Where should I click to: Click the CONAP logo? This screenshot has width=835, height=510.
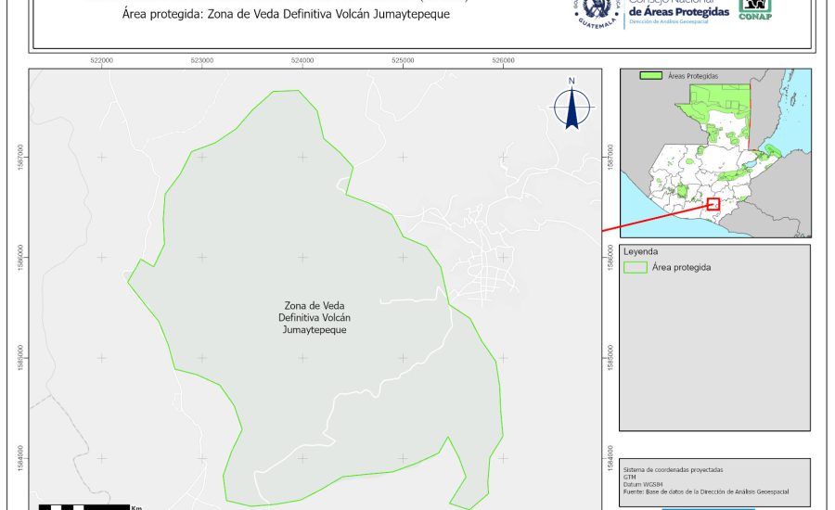pyautogui.click(x=755, y=9)
